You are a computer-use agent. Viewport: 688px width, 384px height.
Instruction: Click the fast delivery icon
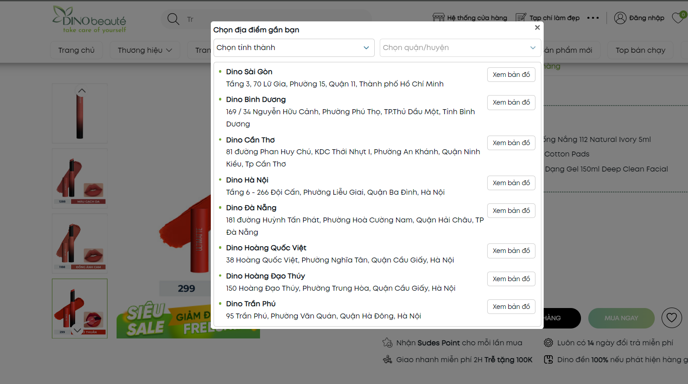[387, 359]
